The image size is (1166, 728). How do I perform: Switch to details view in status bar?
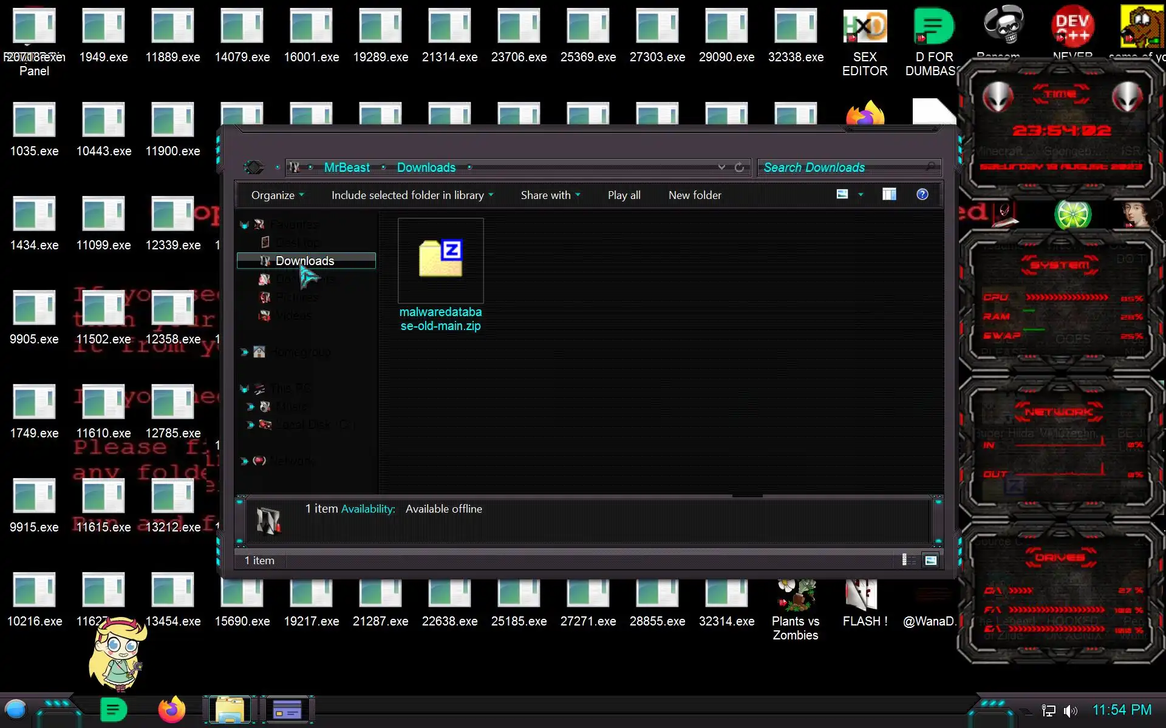[906, 560]
